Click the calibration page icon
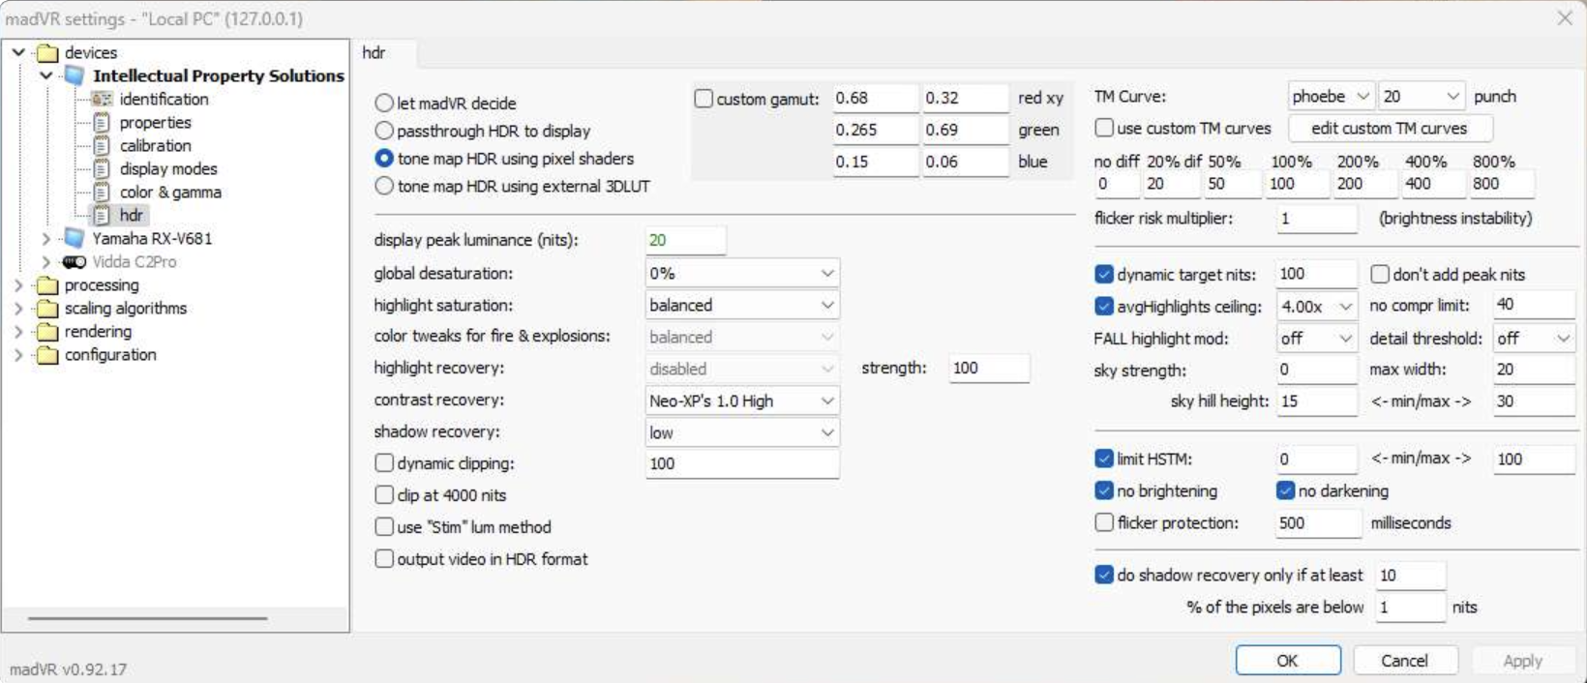Image resolution: width=1587 pixels, height=683 pixels. (102, 146)
